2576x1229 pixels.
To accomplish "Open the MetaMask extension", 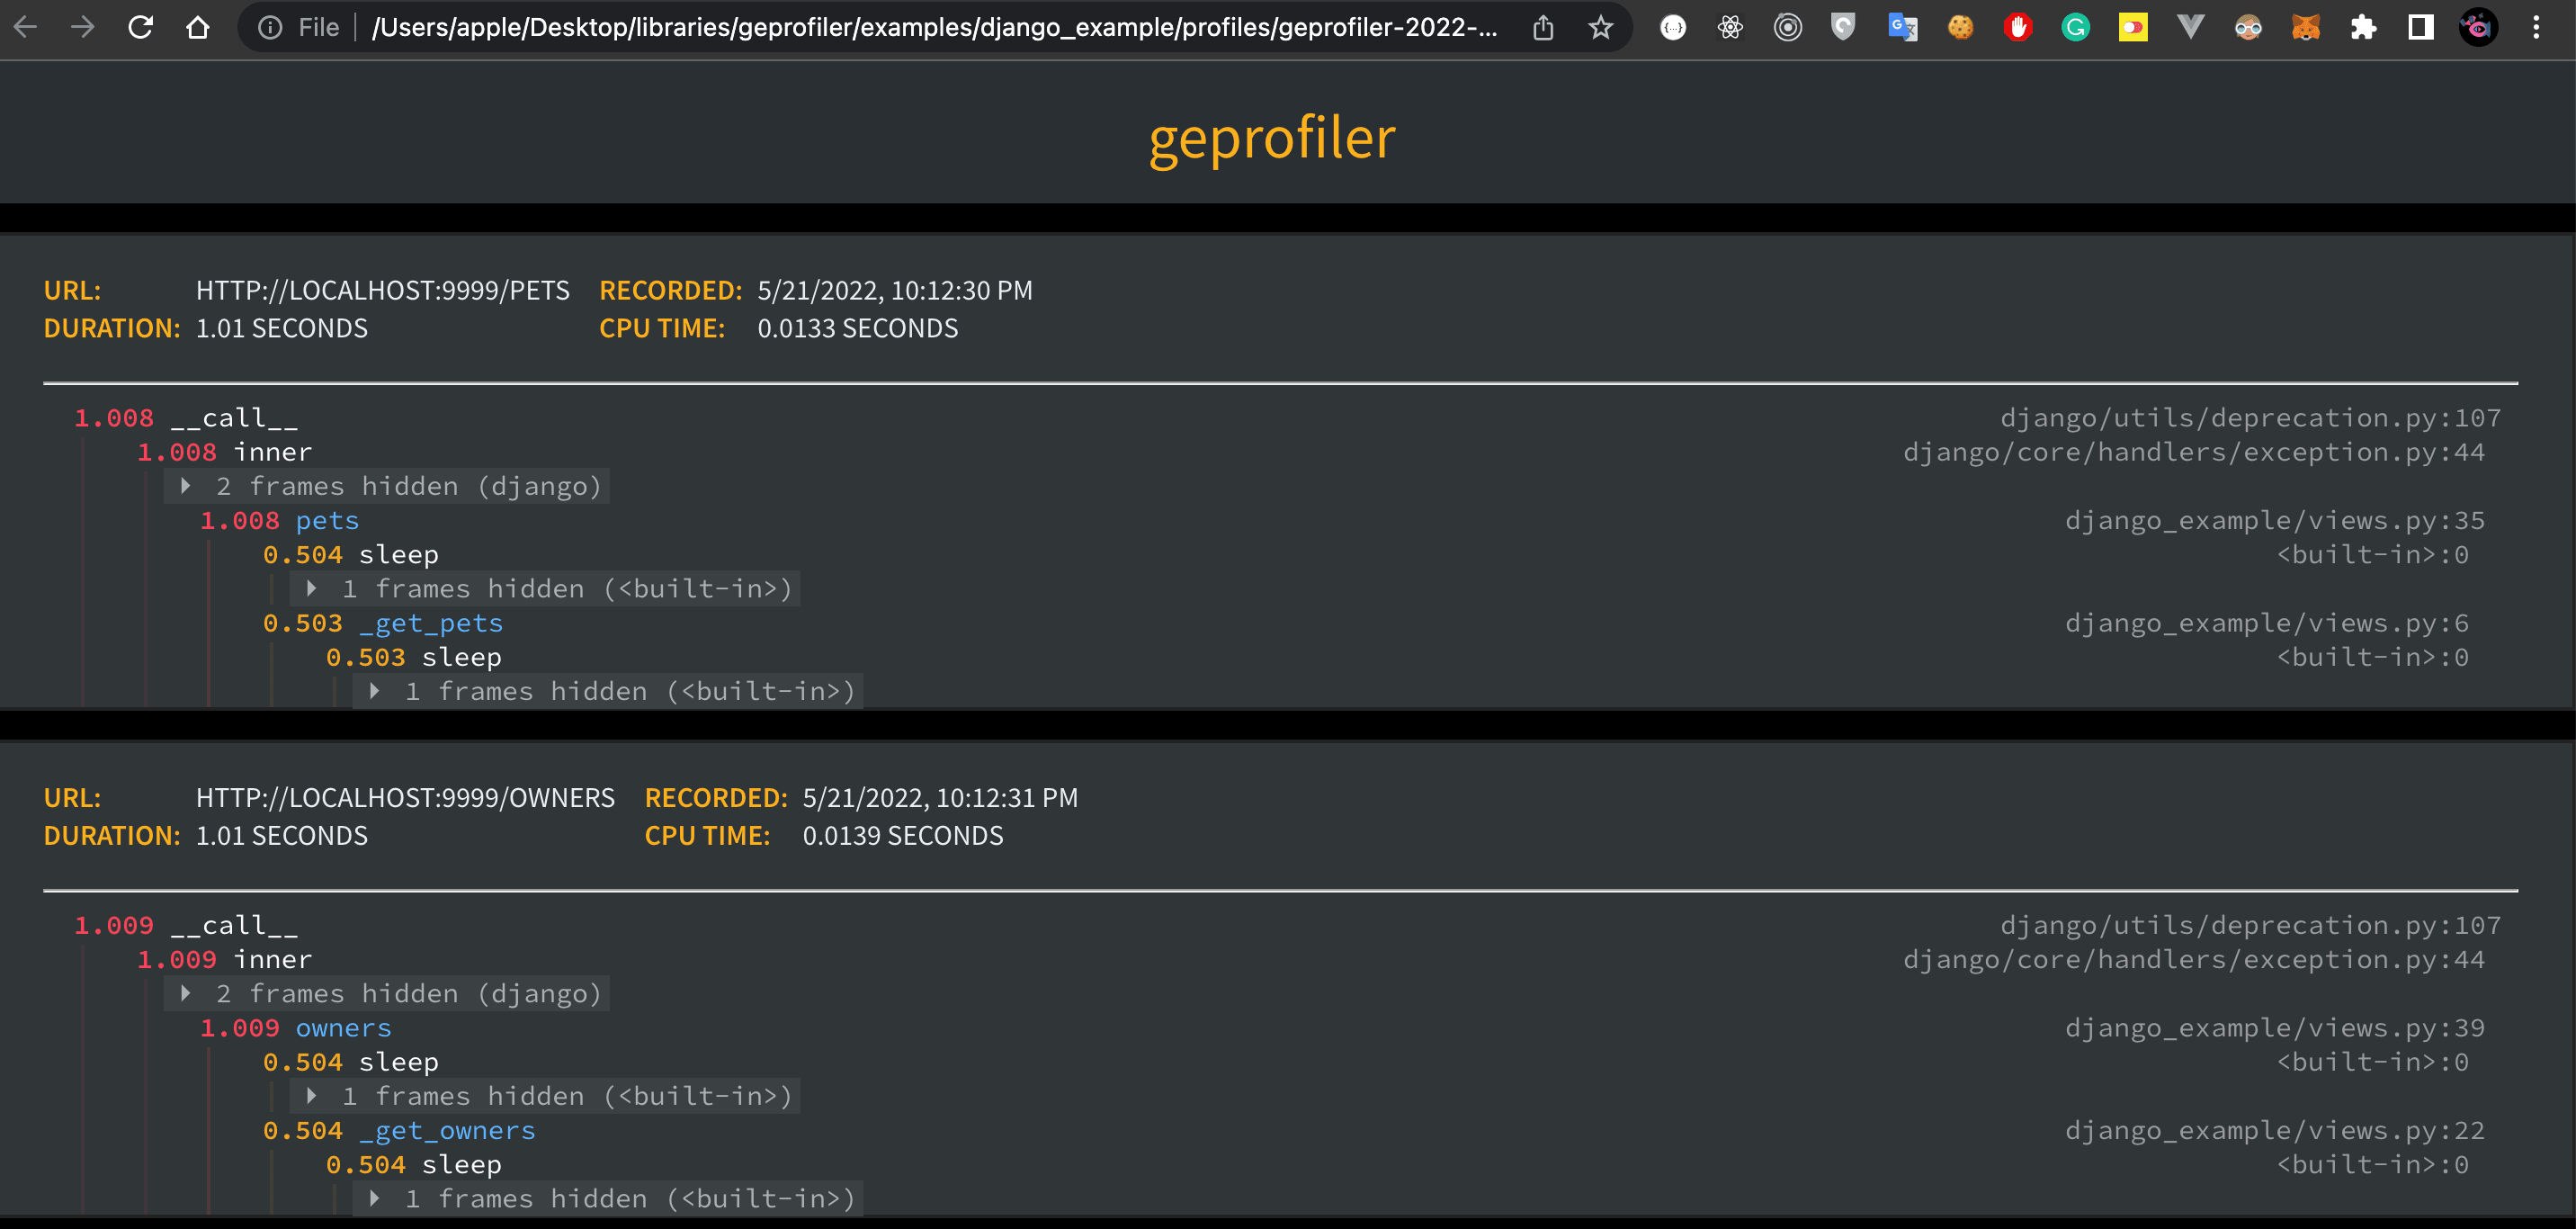I will (2306, 27).
